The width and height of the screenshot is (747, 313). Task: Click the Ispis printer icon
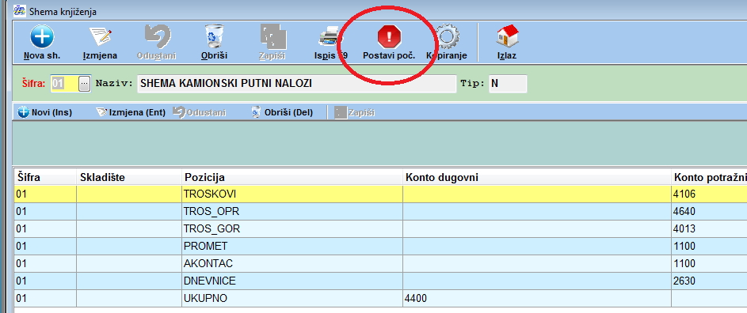point(330,36)
